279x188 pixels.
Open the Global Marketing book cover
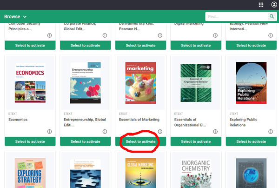(140, 173)
